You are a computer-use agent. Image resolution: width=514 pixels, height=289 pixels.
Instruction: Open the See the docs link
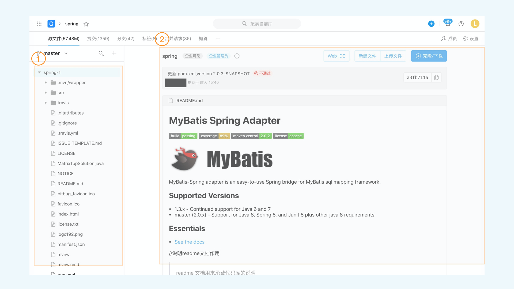coord(190,242)
